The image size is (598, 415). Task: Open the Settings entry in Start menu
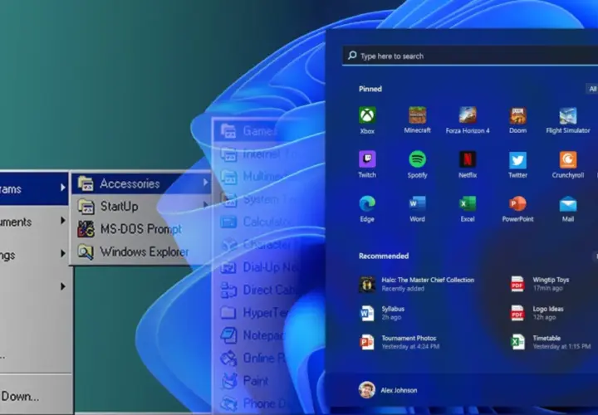[34, 254]
